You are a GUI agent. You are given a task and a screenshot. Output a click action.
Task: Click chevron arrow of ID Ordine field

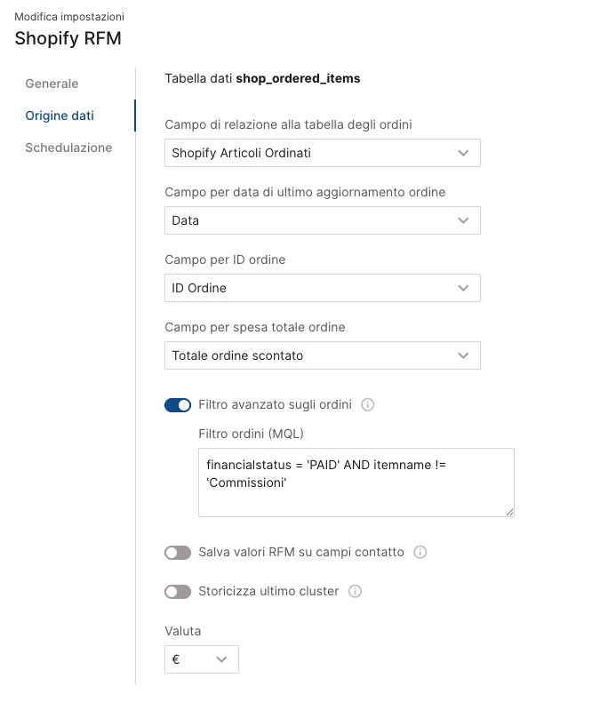(x=463, y=288)
